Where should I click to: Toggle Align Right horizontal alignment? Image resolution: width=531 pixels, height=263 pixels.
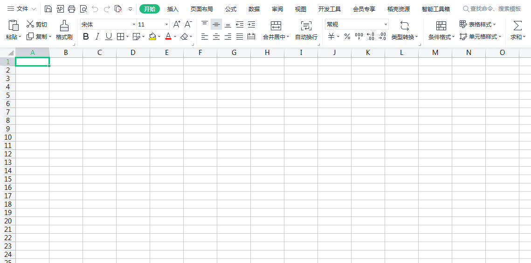click(x=228, y=36)
